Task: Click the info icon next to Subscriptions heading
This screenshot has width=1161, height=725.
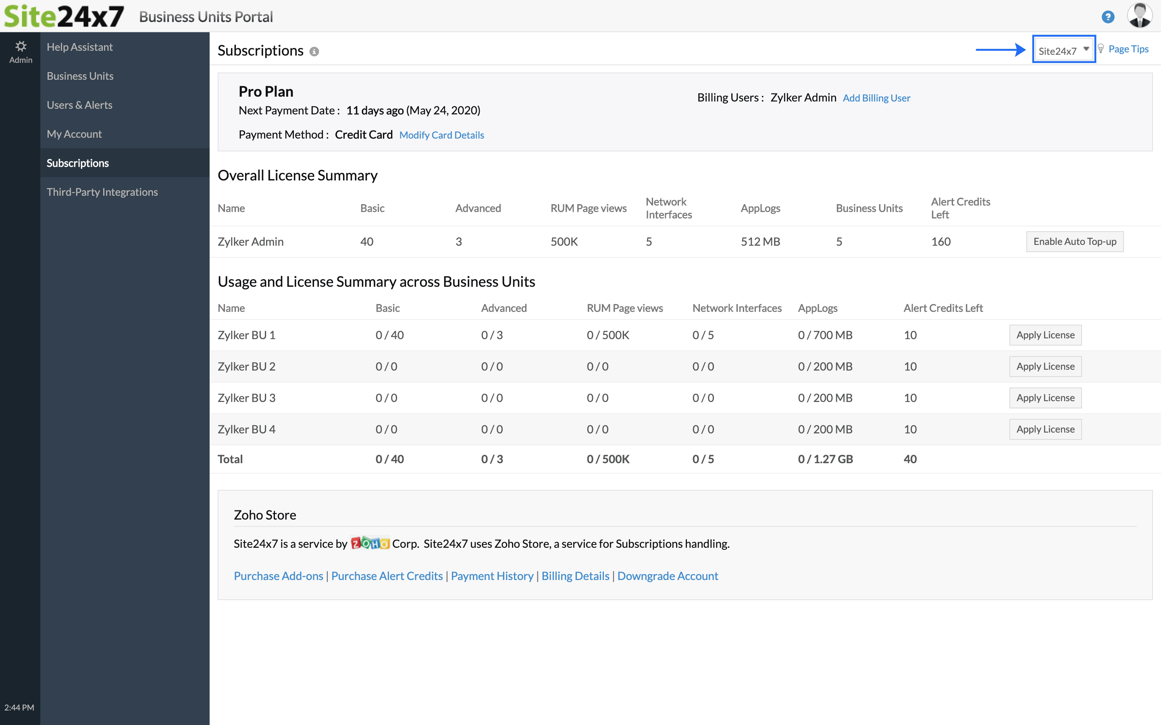Action: [x=314, y=51]
